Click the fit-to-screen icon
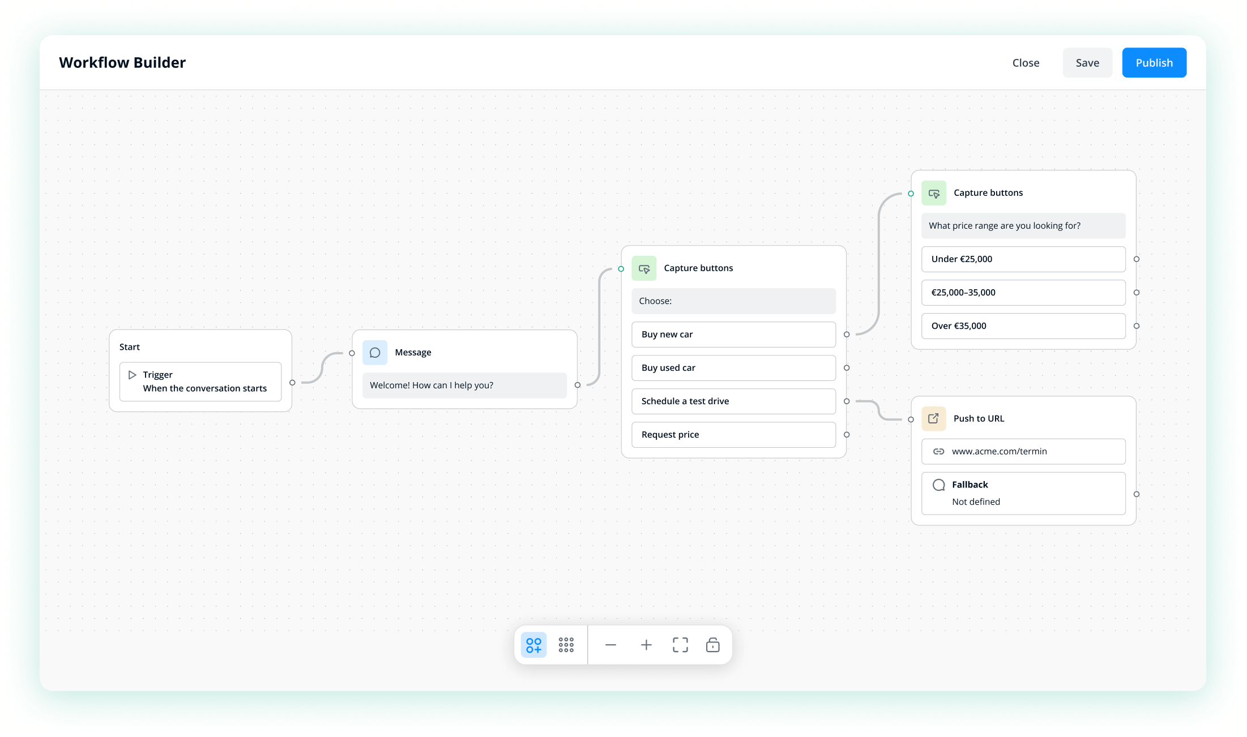1247x737 pixels. (680, 645)
